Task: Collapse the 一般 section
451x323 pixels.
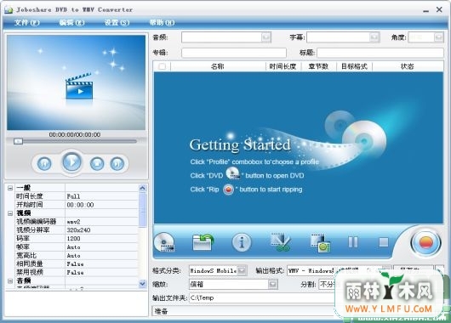Action: pyautogui.click(x=10, y=188)
